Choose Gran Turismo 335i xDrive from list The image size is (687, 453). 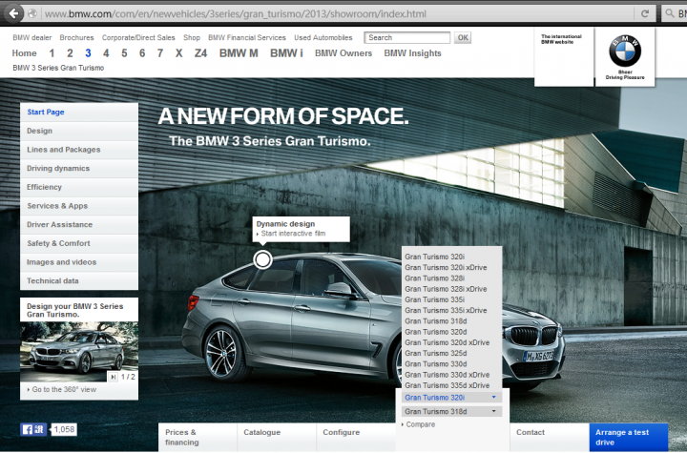tap(446, 310)
